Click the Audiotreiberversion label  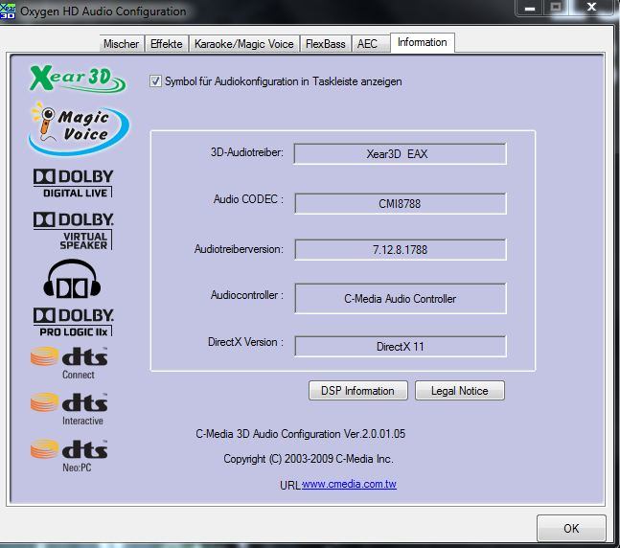tap(239, 249)
